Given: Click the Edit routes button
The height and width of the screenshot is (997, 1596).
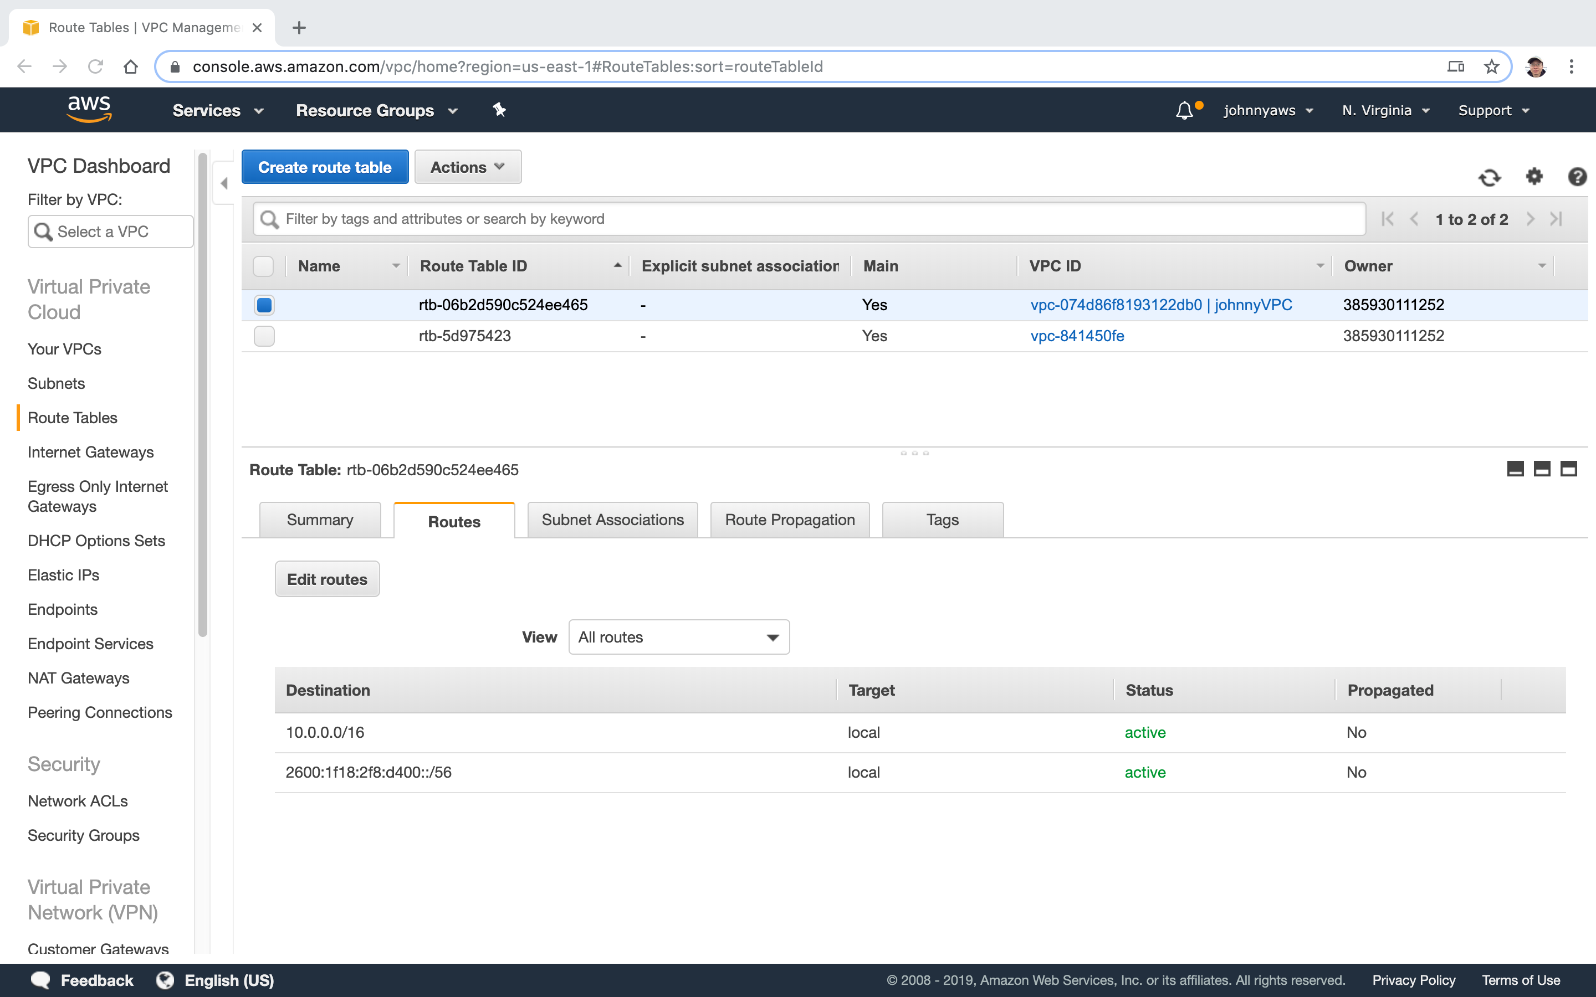Looking at the screenshot, I should (x=327, y=579).
